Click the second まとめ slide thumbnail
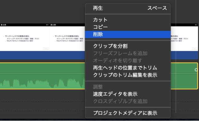The image size is (199, 121). [x=67, y=37]
